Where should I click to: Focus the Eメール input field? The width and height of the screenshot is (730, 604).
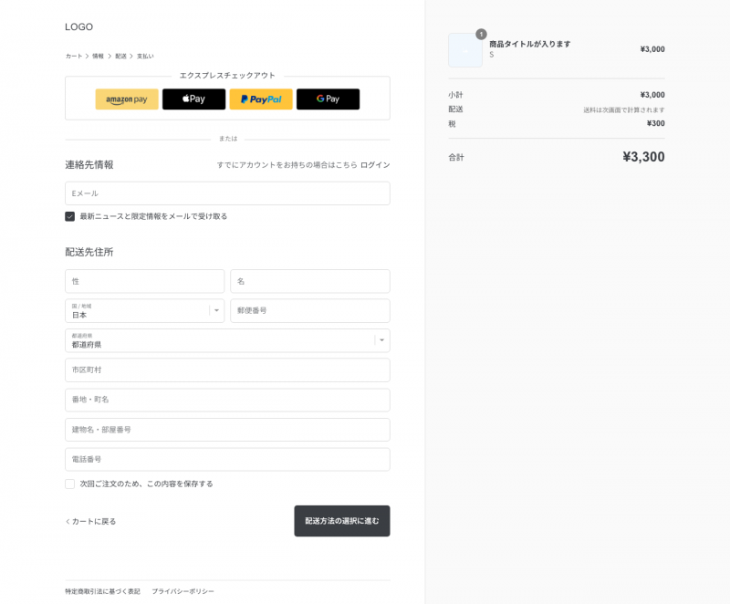point(227,193)
